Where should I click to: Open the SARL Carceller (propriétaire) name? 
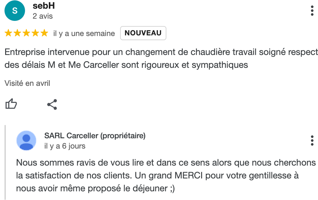[x=95, y=136]
